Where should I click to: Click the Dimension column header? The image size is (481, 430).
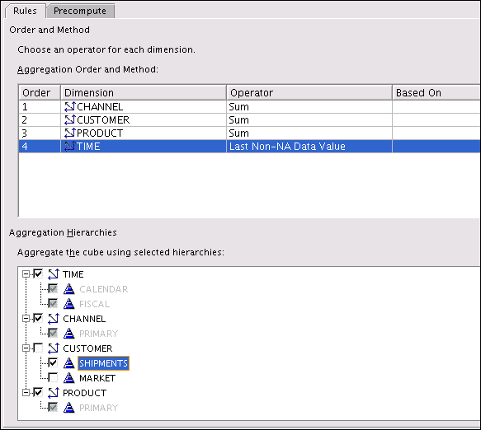click(144, 92)
